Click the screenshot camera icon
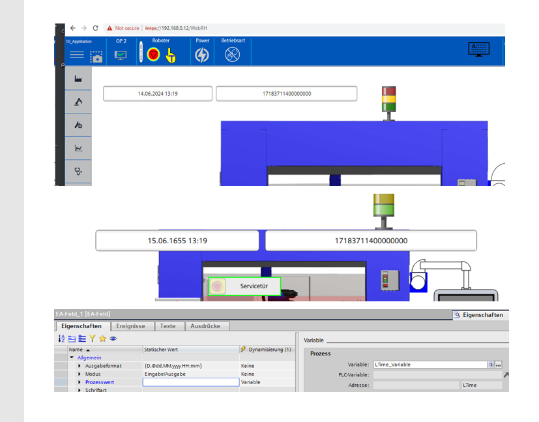This screenshot has height=422, width=539. [96, 57]
